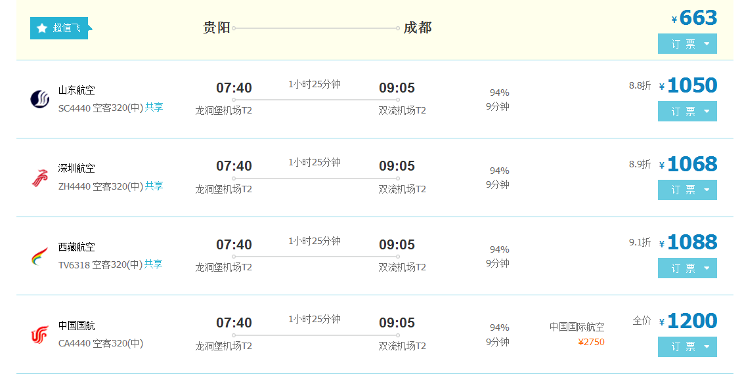
Task: Click the 中国国航 airline logo
Action: [40, 335]
